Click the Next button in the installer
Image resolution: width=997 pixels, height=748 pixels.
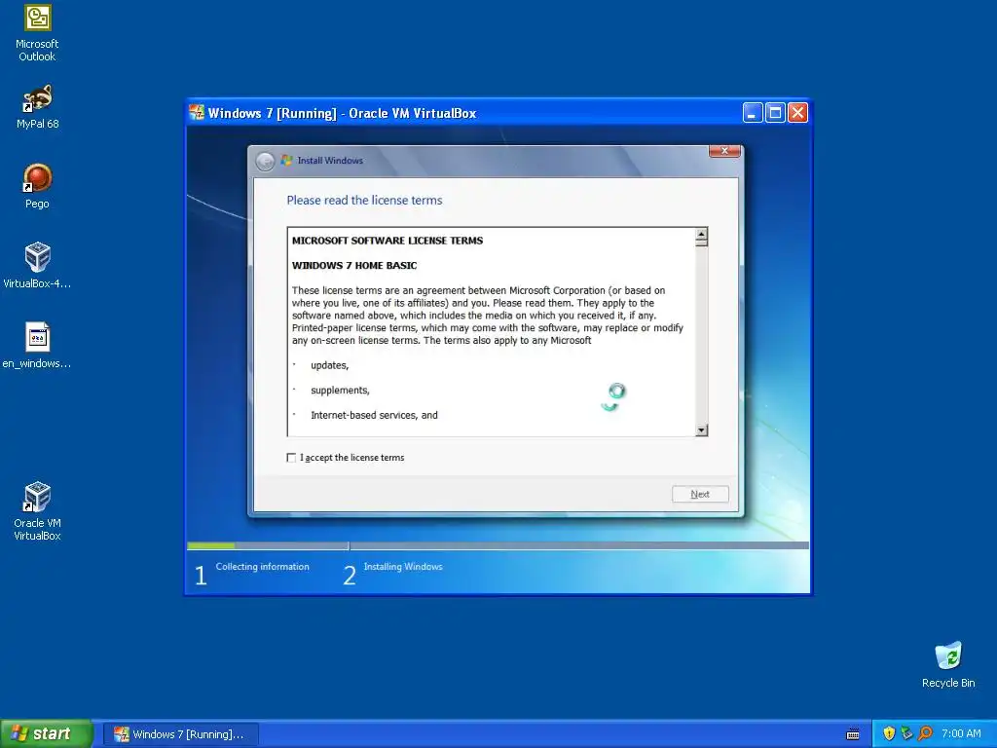coord(700,494)
